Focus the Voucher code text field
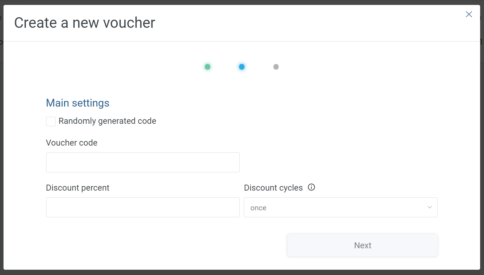The width and height of the screenshot is (484, 275). pos(143,162)
